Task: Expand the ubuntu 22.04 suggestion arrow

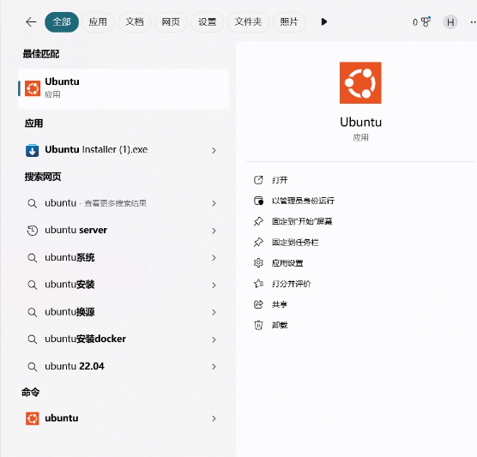Action: [214, 367]
